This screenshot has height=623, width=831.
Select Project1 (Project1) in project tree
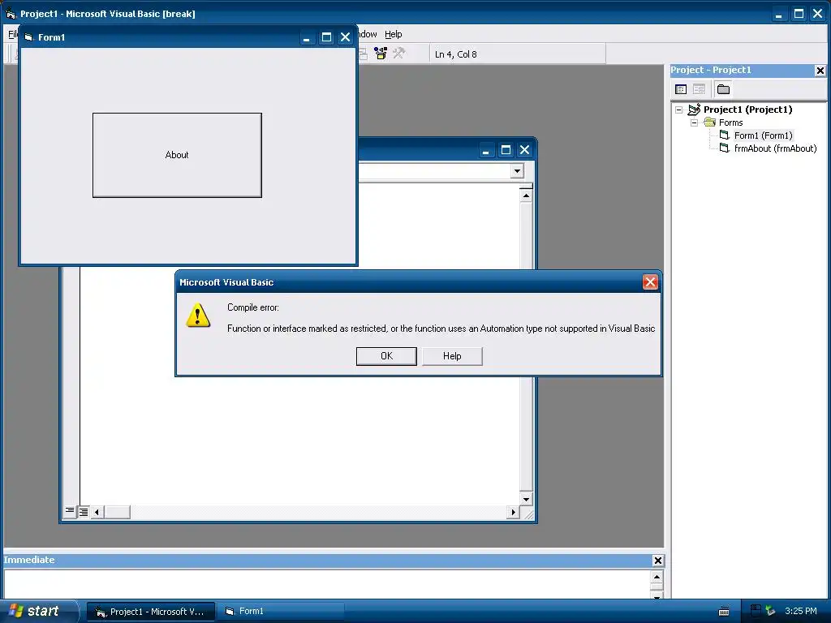[747, 110]
